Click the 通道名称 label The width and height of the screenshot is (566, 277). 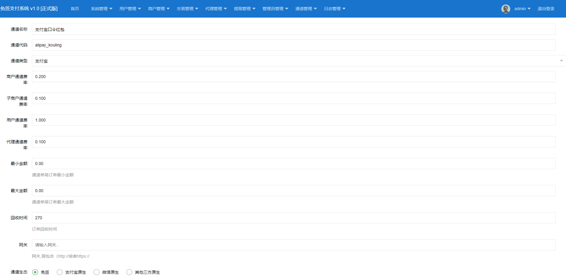[19, 29]
